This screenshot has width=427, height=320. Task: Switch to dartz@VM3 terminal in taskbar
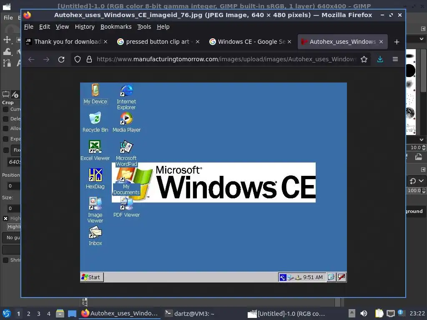pyautogui.click(x=190, y=313)
